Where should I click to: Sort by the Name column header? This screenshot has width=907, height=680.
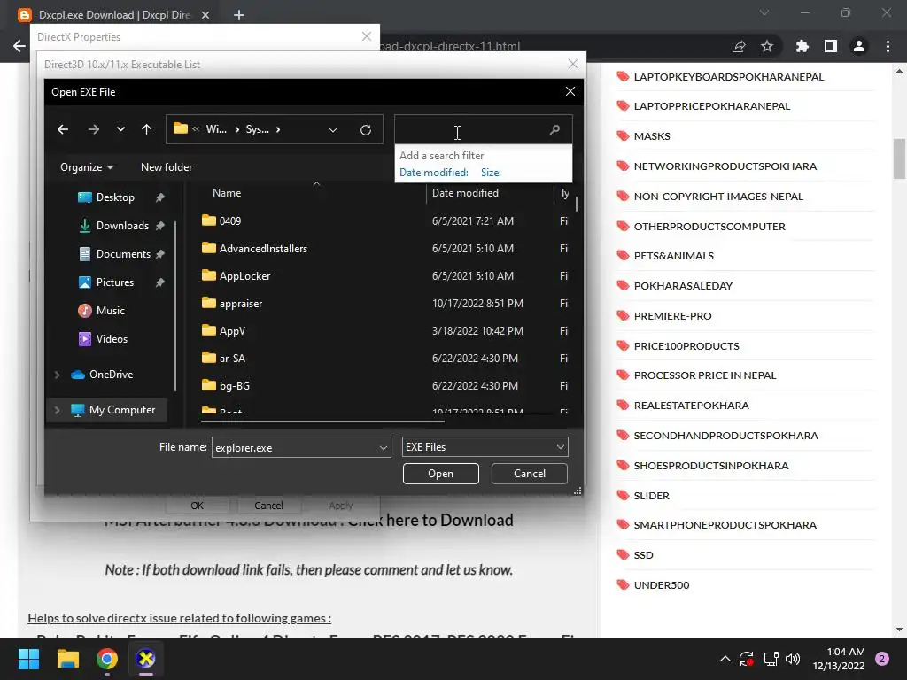pyautogui.click(x=227, y=193)
